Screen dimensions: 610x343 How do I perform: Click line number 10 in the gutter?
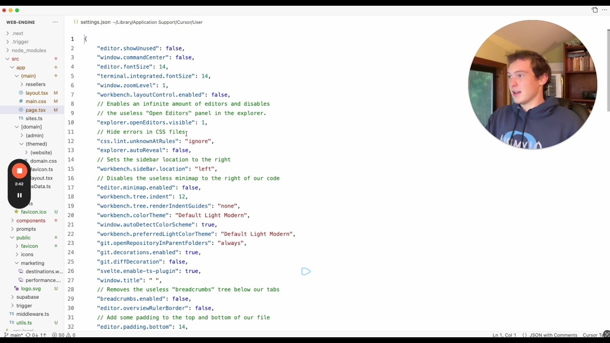[x=71, y=122]
